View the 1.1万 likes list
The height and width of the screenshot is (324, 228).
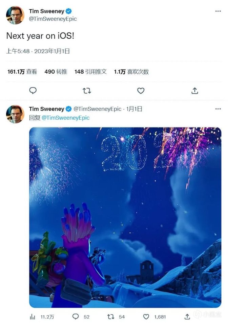point(131,72)
